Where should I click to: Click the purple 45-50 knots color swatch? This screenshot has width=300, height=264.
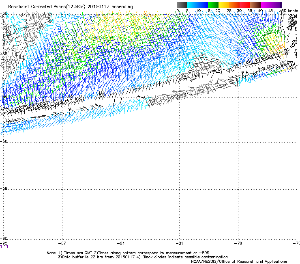276,5
